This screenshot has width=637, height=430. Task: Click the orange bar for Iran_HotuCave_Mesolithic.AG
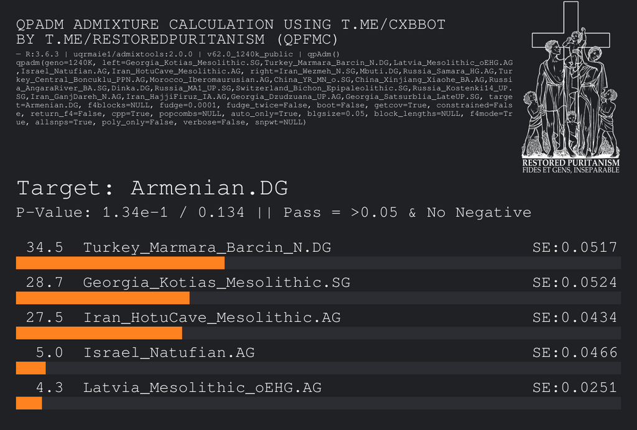[x=99, y=333]
